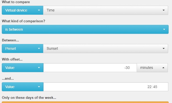The image size is (172, 103).
Task: Expand the 'is between' comparison dropdown
Action: pos(85,29)
